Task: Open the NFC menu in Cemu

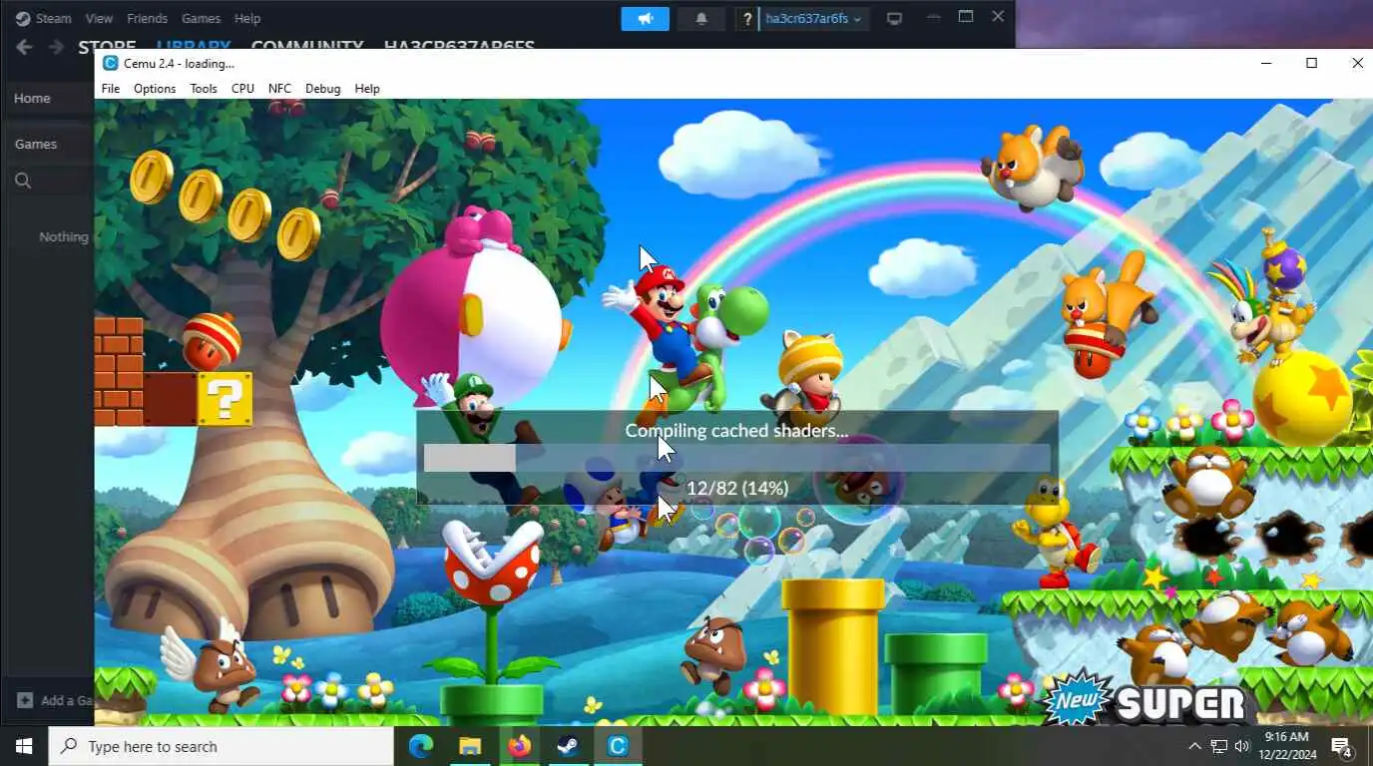Action: click(x=279, y=89)
